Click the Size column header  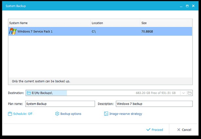click(166, 23)
